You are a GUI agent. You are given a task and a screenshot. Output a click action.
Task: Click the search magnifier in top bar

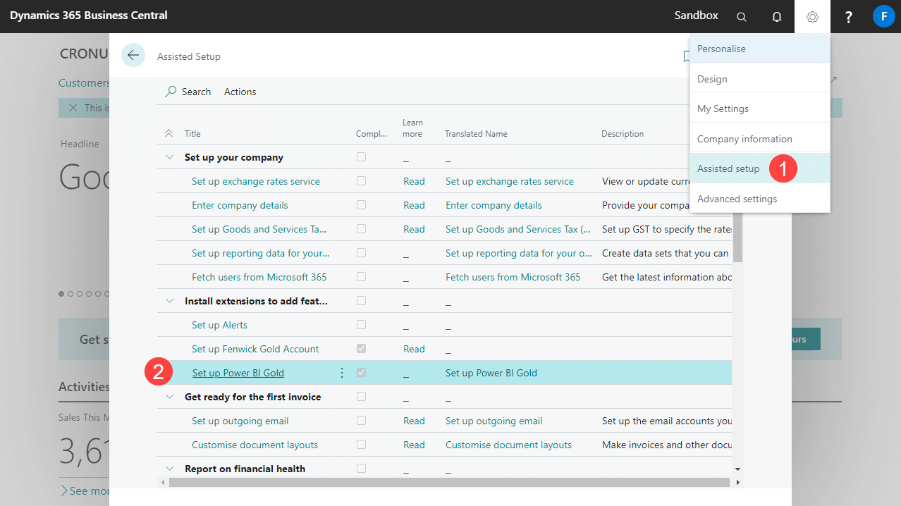(x=741, y=16)
